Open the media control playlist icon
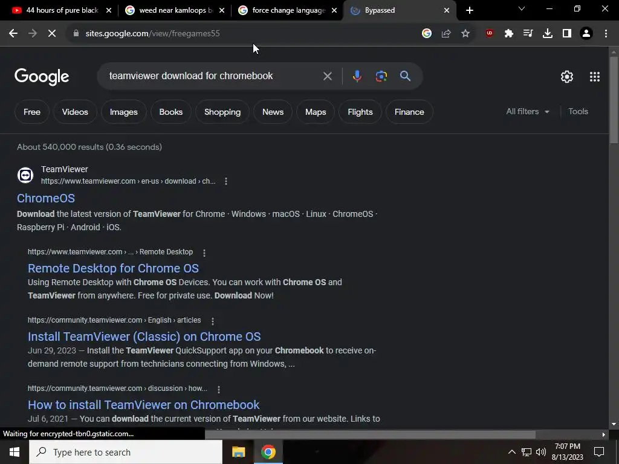 click(528, 34)
